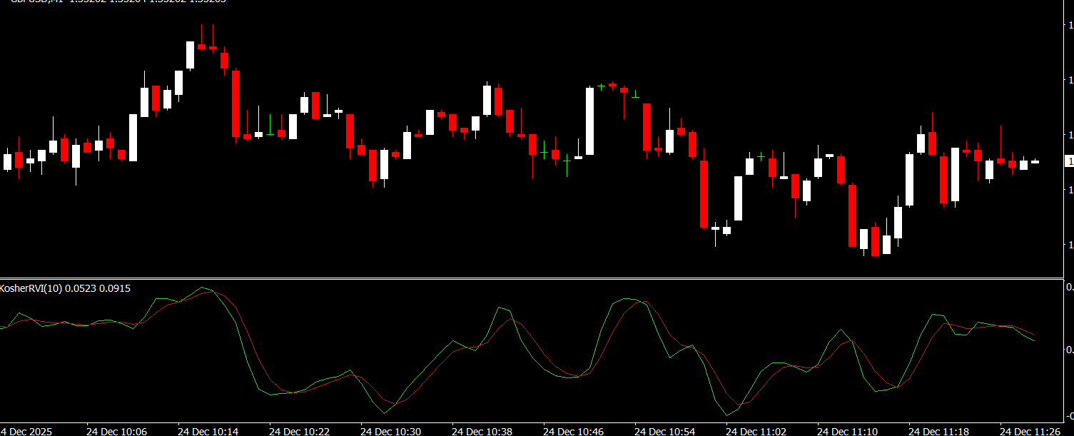Click the KosherRVI(10) indicator label
Image resolution: width=1074 pixels, height=436 pixels.
click(65, 288)
